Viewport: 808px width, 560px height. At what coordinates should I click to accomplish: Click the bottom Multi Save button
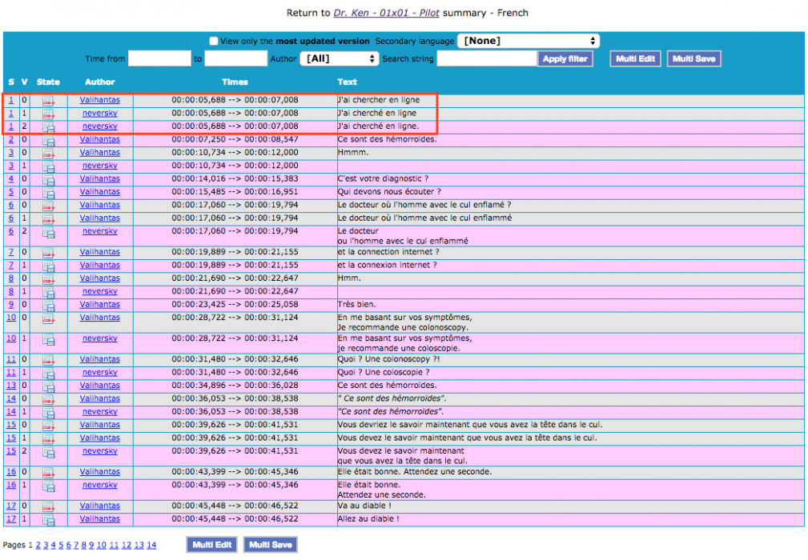(270, 545)
